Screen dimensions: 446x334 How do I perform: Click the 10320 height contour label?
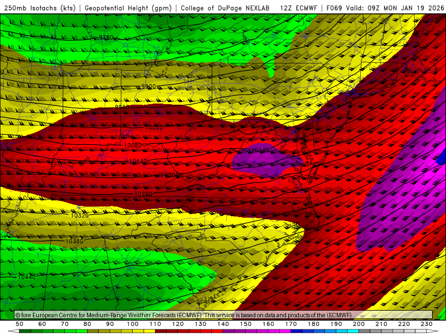[80, 215]
